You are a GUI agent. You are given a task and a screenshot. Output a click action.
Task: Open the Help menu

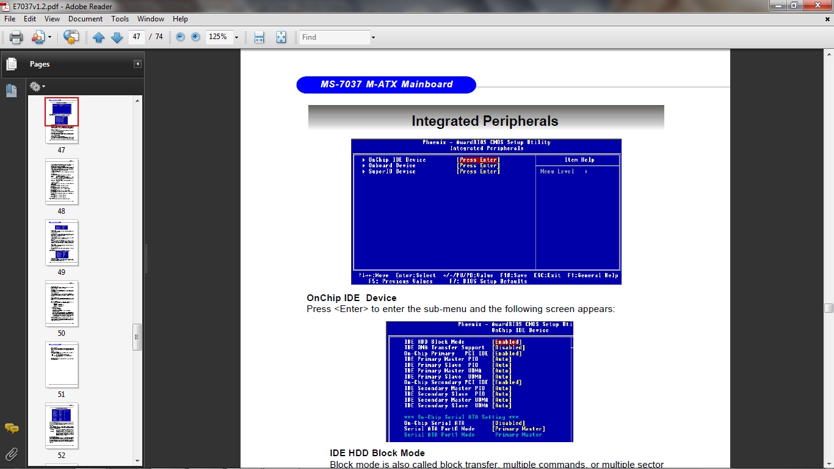point(180,19)
